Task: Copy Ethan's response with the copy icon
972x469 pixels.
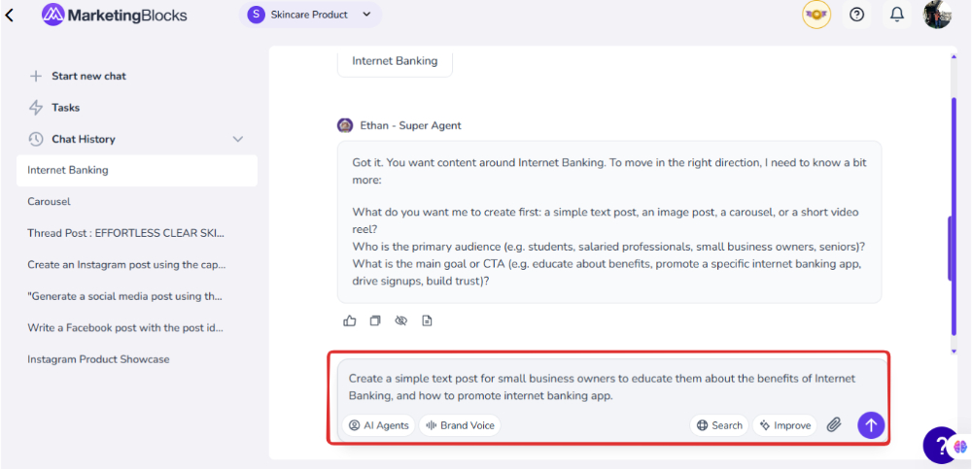Action: tap(375, 320)
